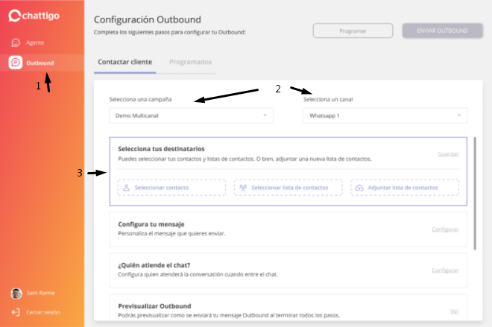
Task: Click the Ver link for Previsualizar Outbound
Action: 454,311
